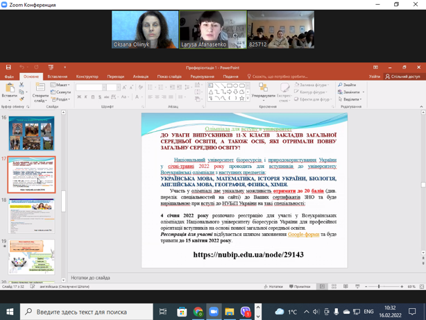
Task: Switch to slide sorter view icon
Action: click(334, 287)
